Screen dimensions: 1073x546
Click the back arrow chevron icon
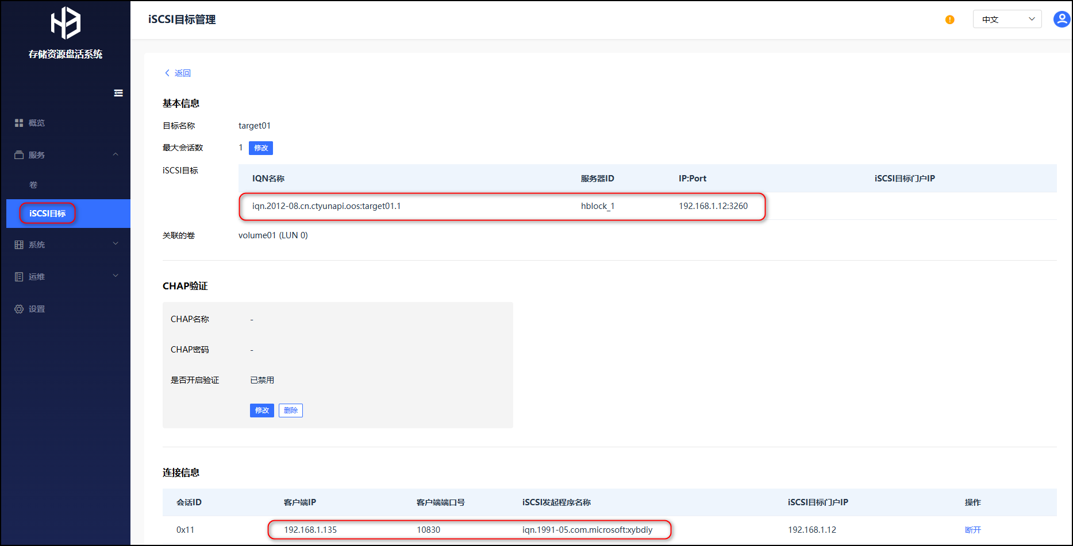(x=167, y=73)
